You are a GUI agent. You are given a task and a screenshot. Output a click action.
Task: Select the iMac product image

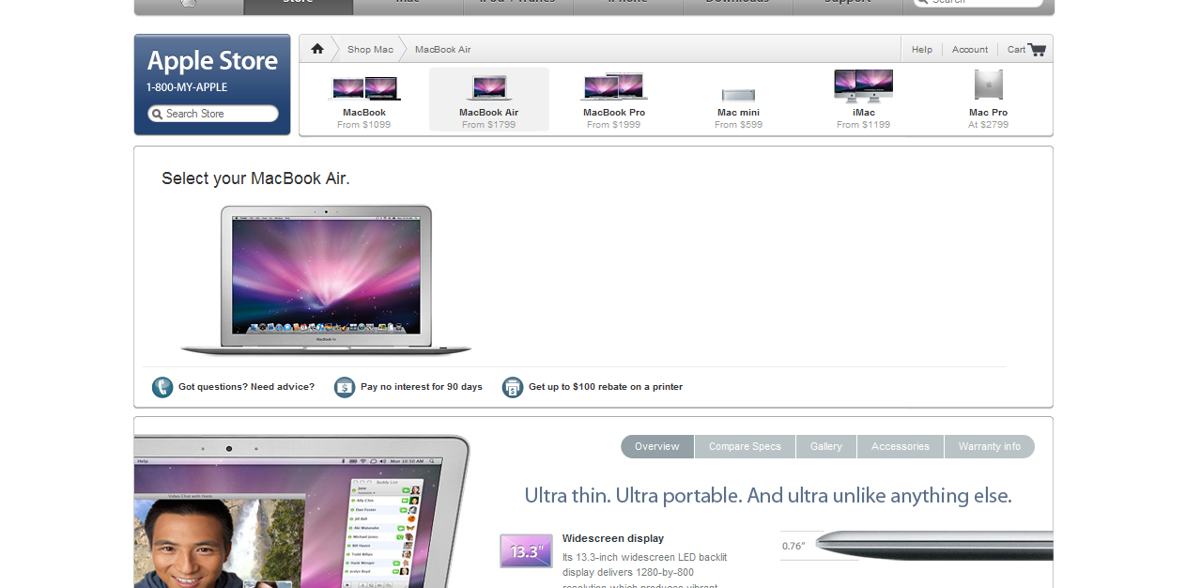(x=864, y=85)
